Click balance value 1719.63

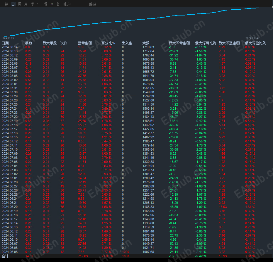[148, 47]
